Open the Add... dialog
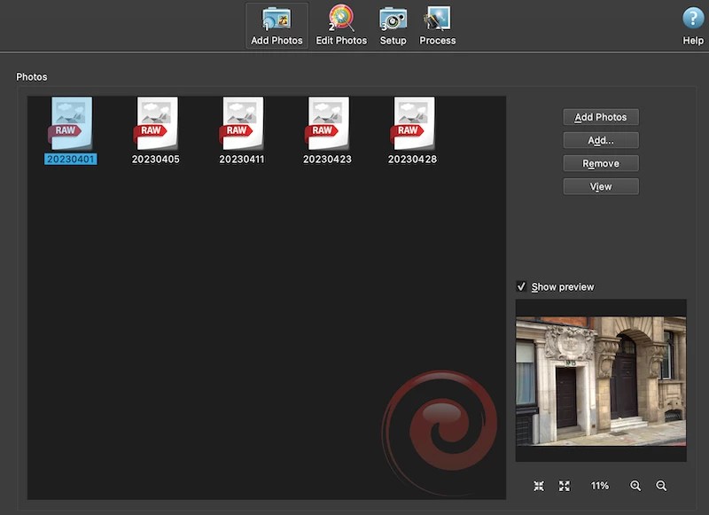Image resolution: width=709 pixels, height=515 pixels. click(601, 139)
